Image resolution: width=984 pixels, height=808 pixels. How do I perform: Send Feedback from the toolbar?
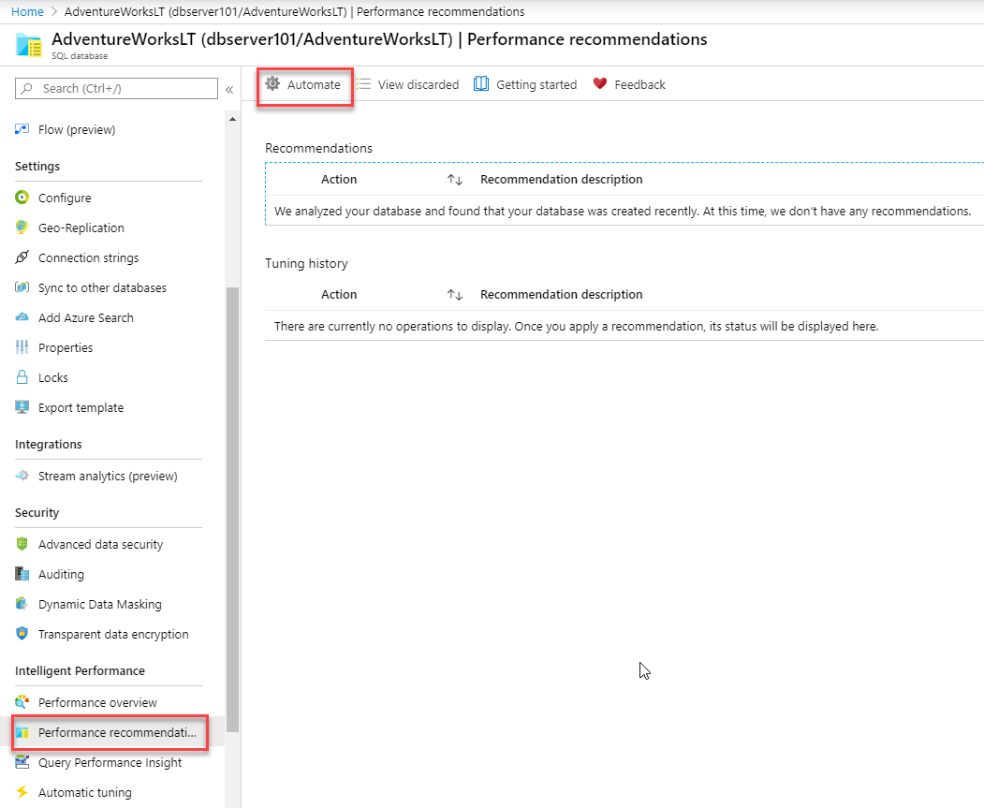[629, 84]
